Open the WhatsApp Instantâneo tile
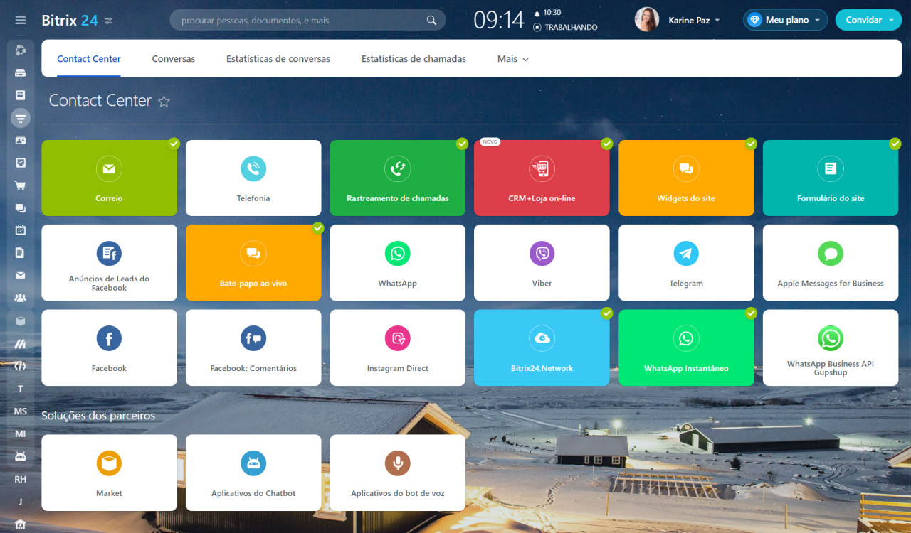Viewport: 911px width, 533px height. tap(686, 348)
